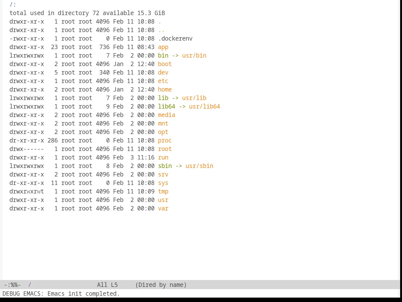
Task: Click the permissions 'drwxrwxrwt' of tmp
Action: (x=27, y=192)
